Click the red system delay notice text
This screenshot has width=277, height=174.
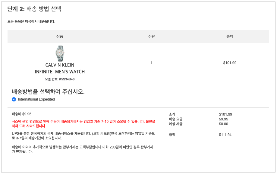[83, 123]
